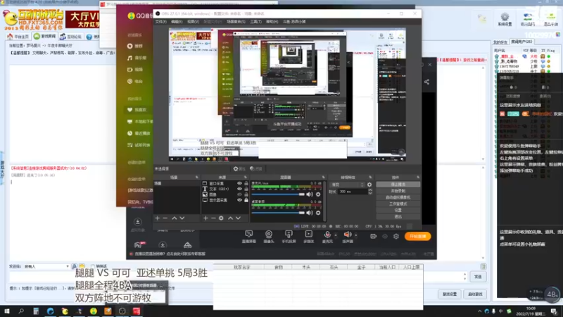The image size is (563, 317).
Task: Pop out the 转场特效 dock
Action: click(x=370, y=178)
